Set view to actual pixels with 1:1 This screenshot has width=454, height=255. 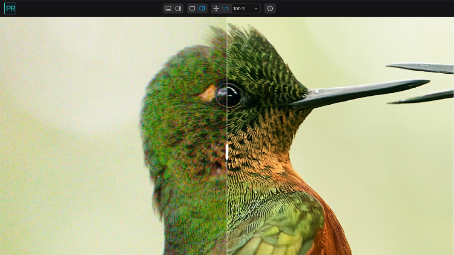(x=225, y=8)
